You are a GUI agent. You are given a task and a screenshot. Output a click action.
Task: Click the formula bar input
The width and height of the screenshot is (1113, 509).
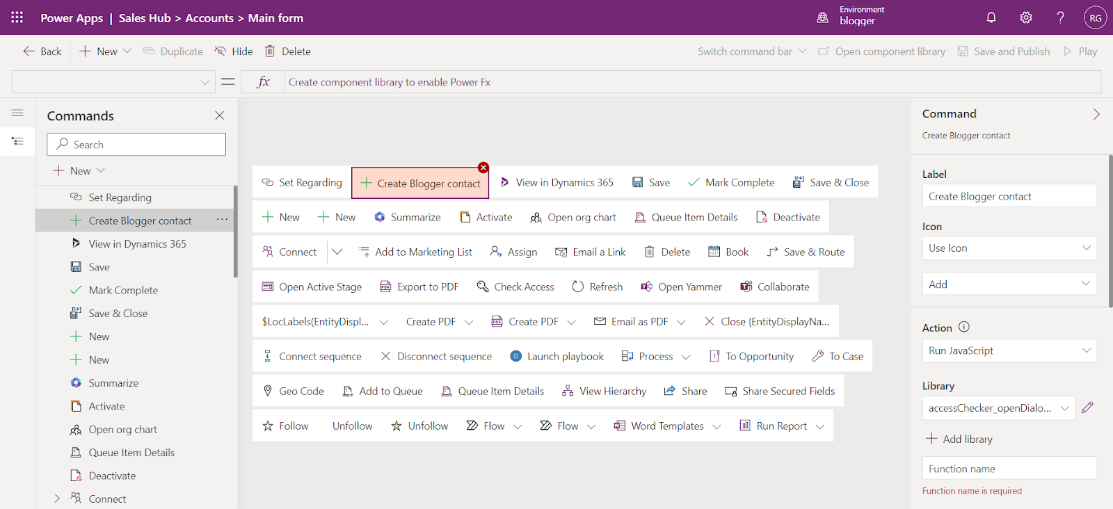(x=692, y=82)
